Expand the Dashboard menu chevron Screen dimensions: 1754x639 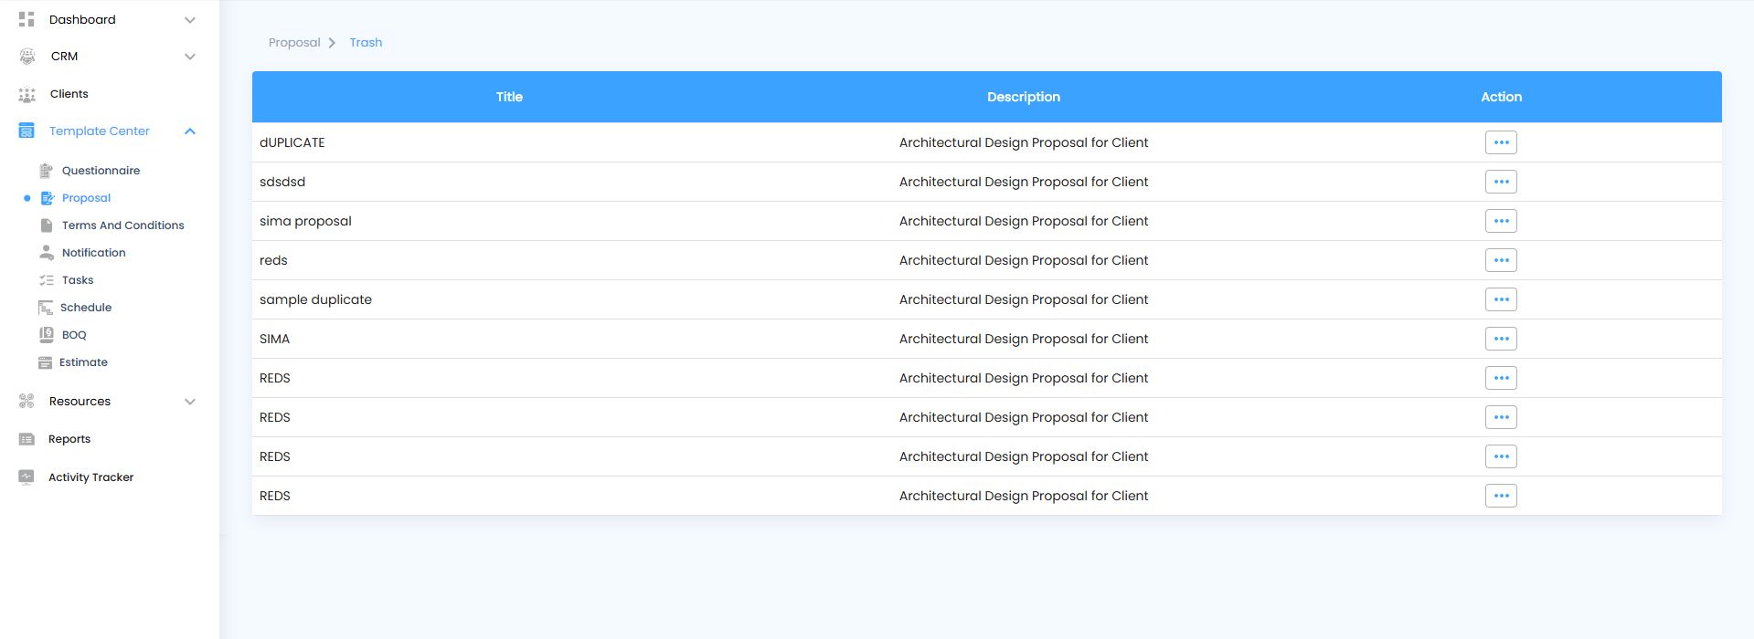pos(190,20)
